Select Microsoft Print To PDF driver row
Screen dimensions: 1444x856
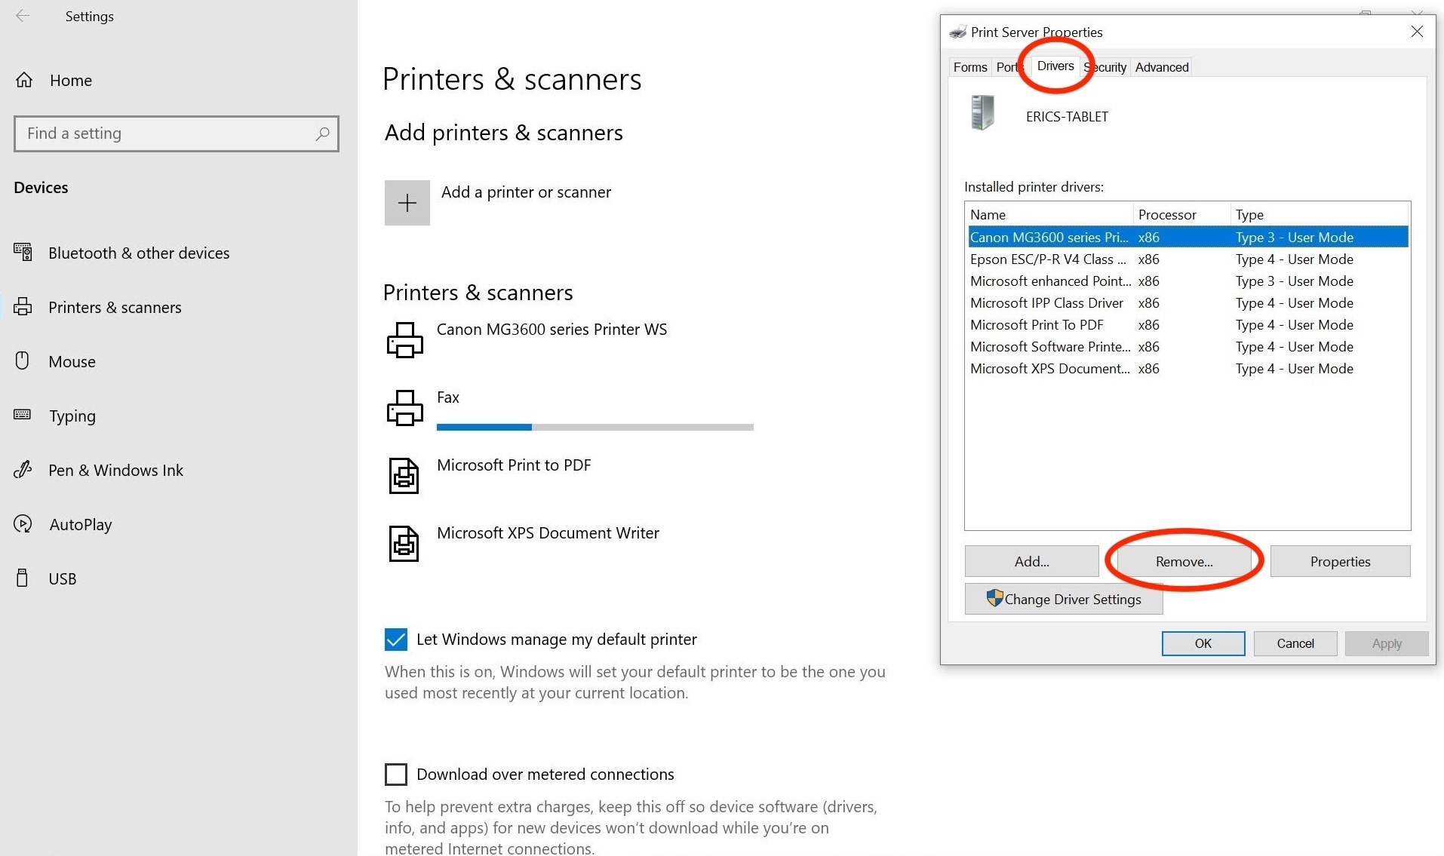(x=1188, y=324)
